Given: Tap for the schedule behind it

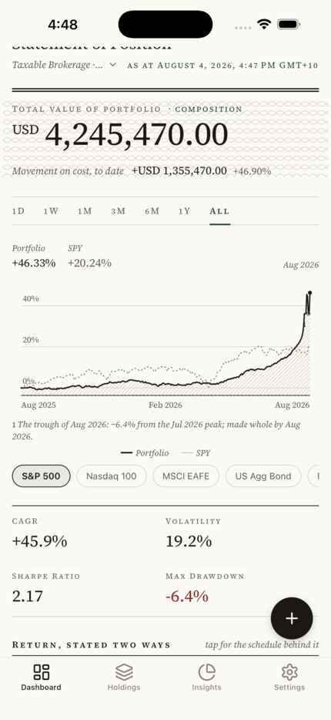Looking at the screenshot, I should tap(262, 644).
